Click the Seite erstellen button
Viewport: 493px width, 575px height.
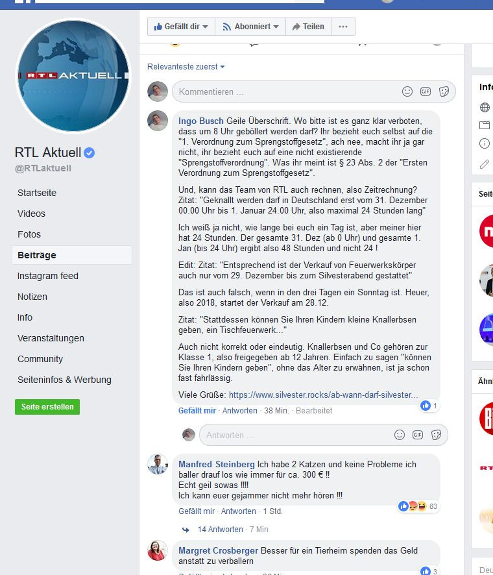[x=47, y=407]
